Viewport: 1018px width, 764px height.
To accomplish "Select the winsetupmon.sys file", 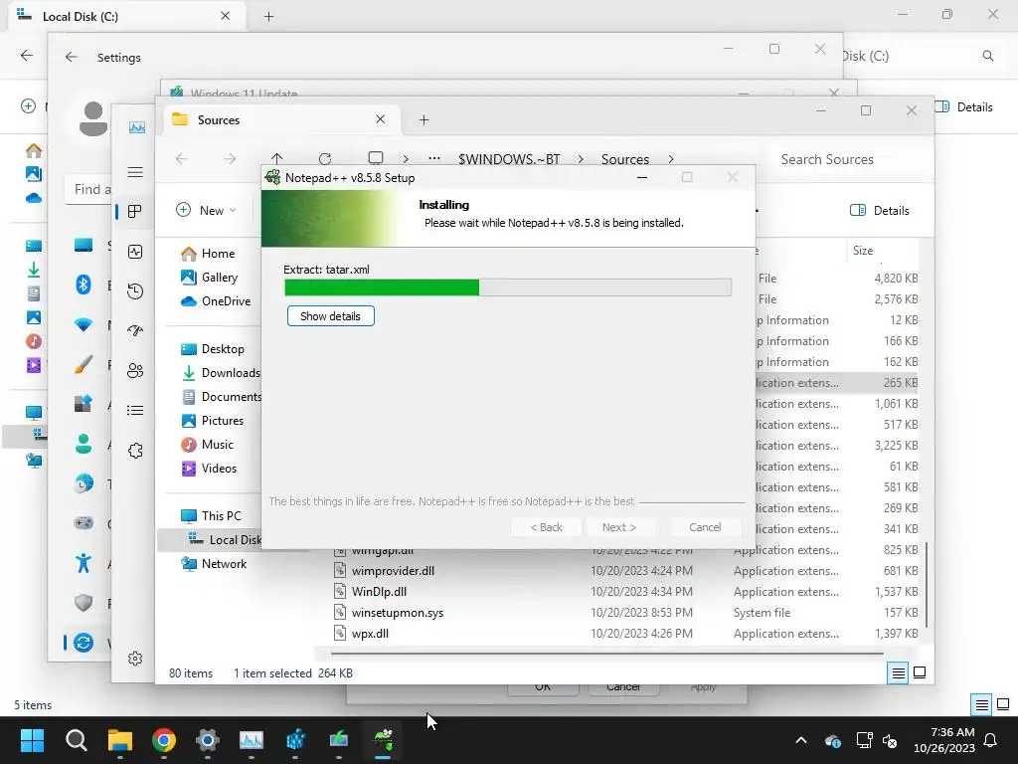I will (x=398, y=613).
